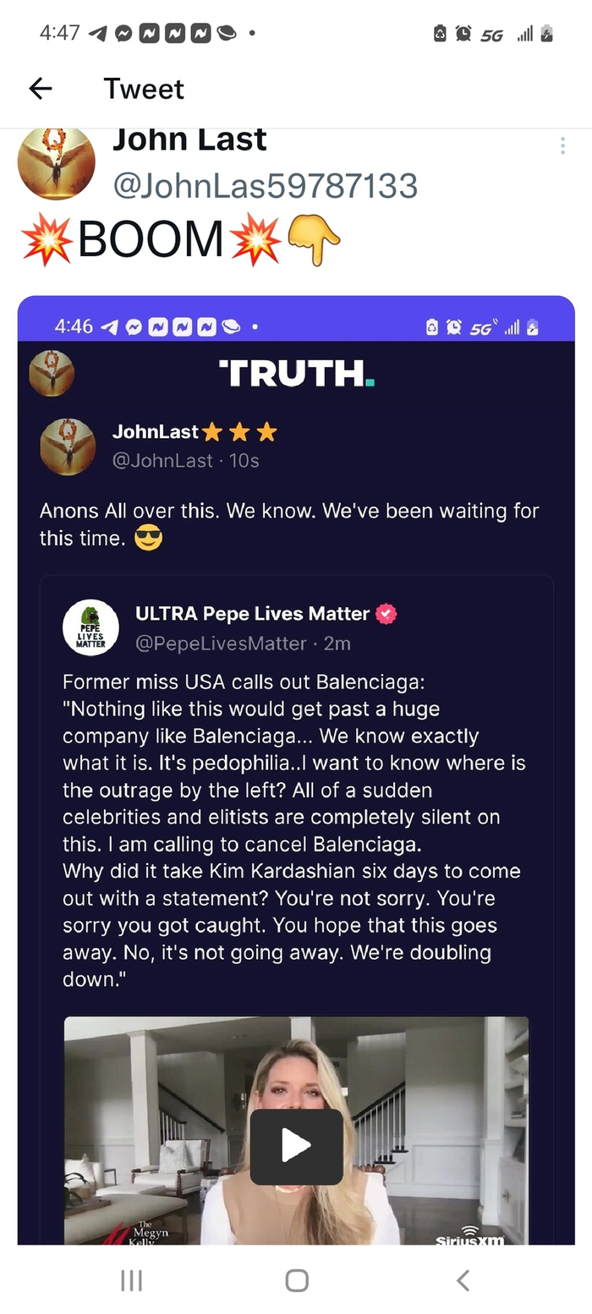Image resolution: width=592 pixels, height=1314 pixels.
Task: Open the tweet's three-dot overflow menu
Action: click(562, 145)
